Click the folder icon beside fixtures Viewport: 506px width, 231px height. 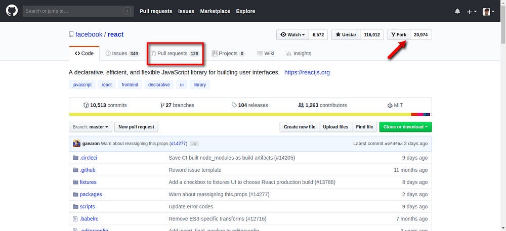[75, 182]
